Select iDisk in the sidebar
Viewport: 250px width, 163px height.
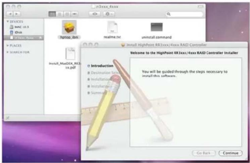pyautogui.click(x=16, y=32)
